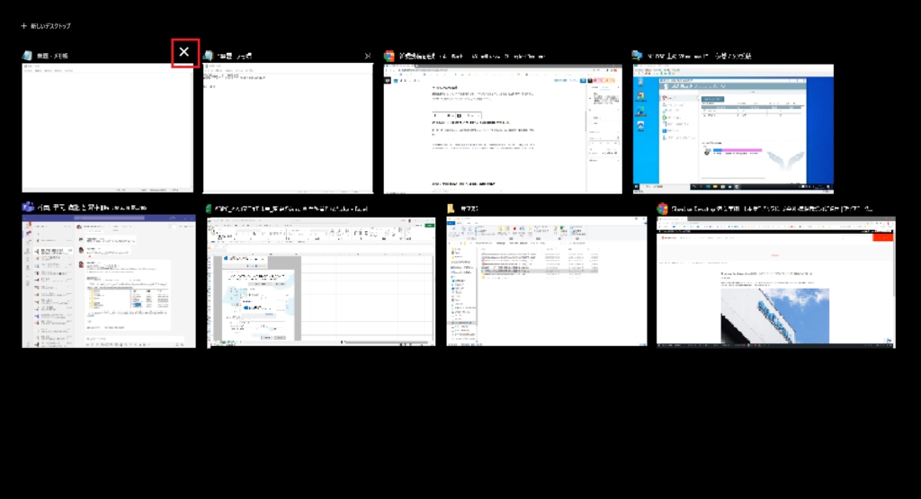This screenshot has width=921, height=499.
Task: Click the Excel icon in window title
Action: pyautogui.click(x=209, y=209)
